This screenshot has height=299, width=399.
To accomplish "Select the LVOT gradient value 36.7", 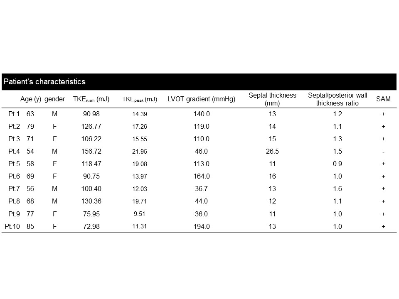I will click(201, 189).
